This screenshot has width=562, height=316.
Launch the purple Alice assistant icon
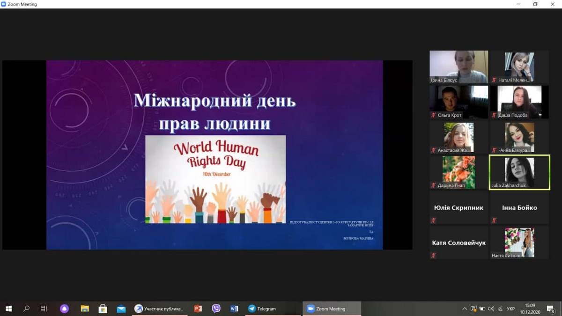click(x=65, y=309)
